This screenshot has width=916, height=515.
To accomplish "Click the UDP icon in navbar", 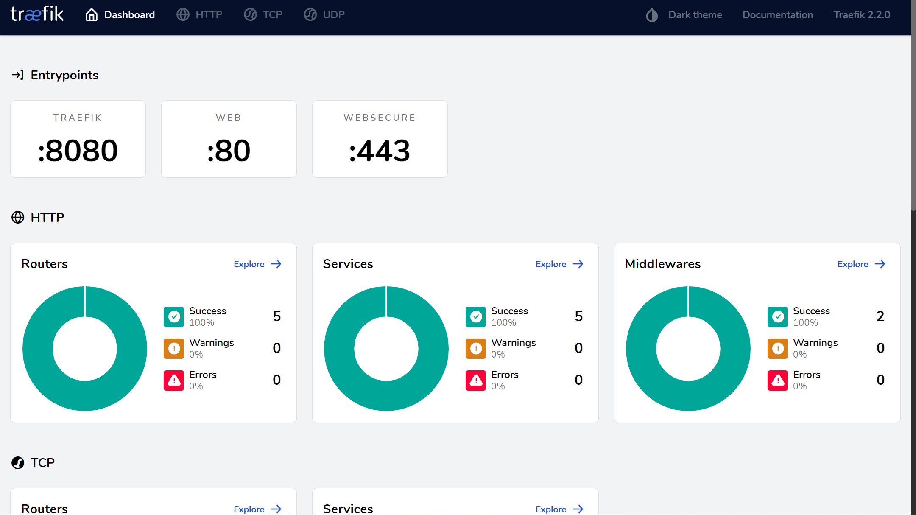I will pos(310,15).
